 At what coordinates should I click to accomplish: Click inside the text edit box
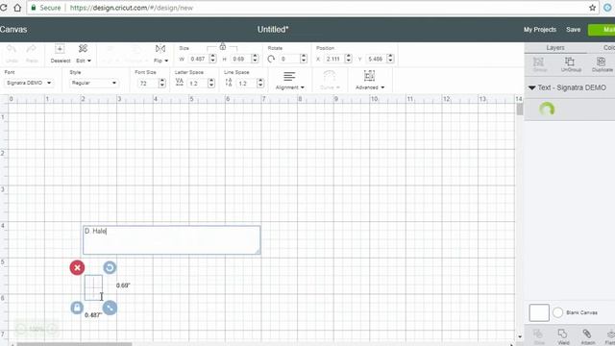click(171, 240)
